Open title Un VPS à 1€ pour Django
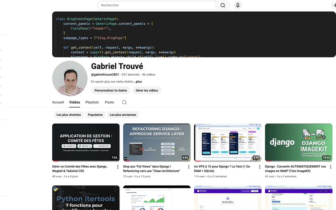 tap(222, 168)
